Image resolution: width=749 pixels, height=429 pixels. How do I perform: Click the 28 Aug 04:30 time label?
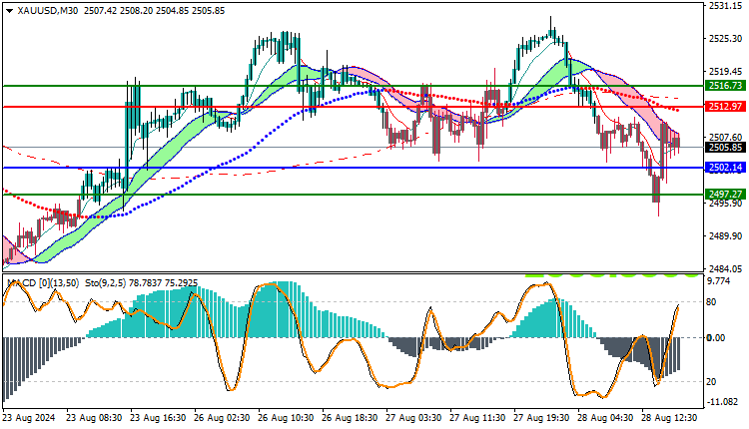pyautogui.click(x=606, y=418)
